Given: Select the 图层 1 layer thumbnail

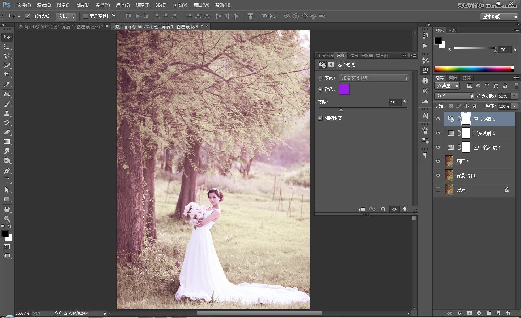Looking at the screenshot, I should click(449, 161).
